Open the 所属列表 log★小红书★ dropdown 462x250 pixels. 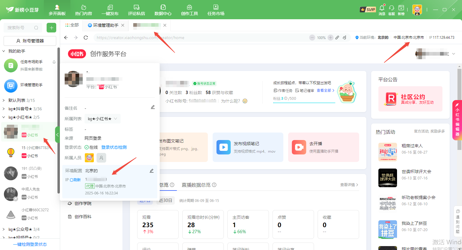(x=103, y=119)
